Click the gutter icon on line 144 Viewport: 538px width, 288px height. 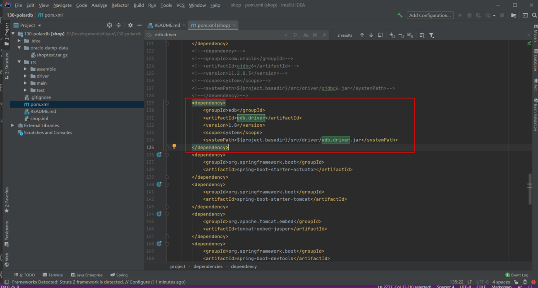(159, 214)
